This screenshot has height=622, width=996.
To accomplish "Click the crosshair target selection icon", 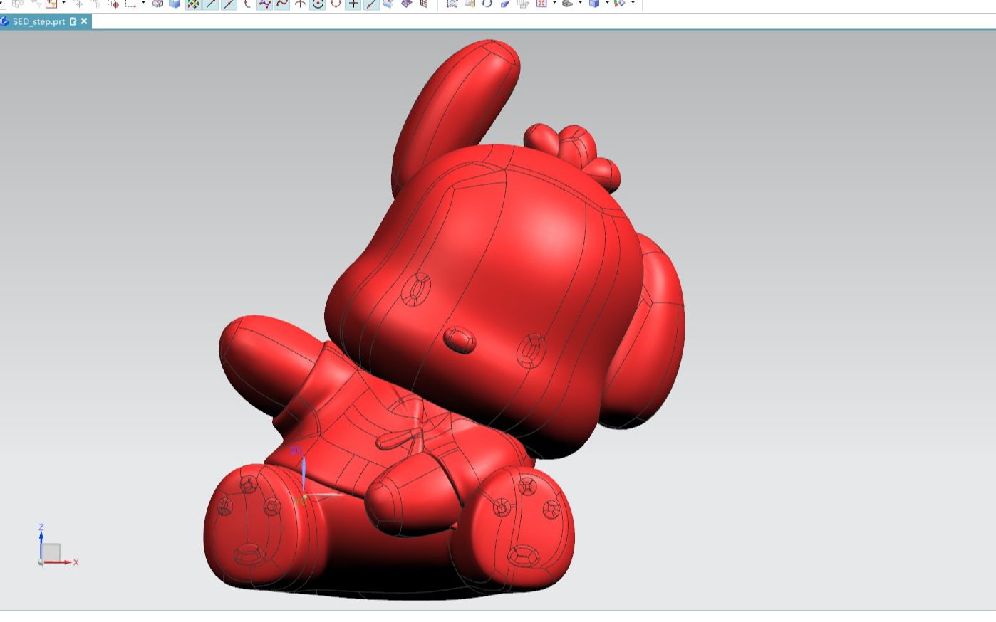I will click(x=113, y=4).
